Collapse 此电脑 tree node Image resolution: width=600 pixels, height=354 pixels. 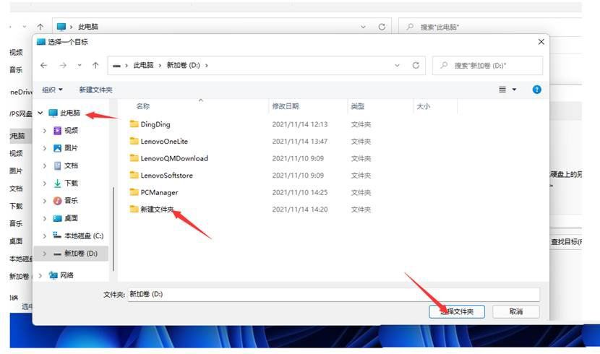40,113
